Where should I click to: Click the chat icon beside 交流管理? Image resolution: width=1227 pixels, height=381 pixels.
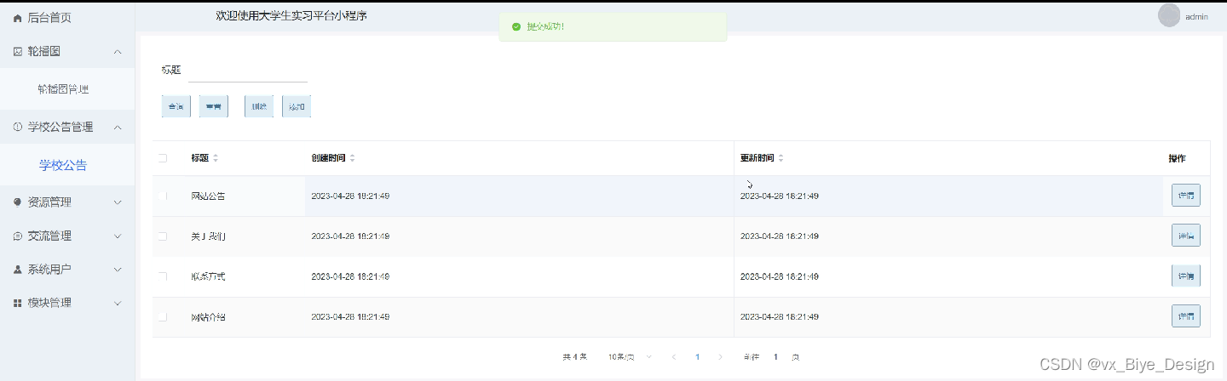(18, 236)
